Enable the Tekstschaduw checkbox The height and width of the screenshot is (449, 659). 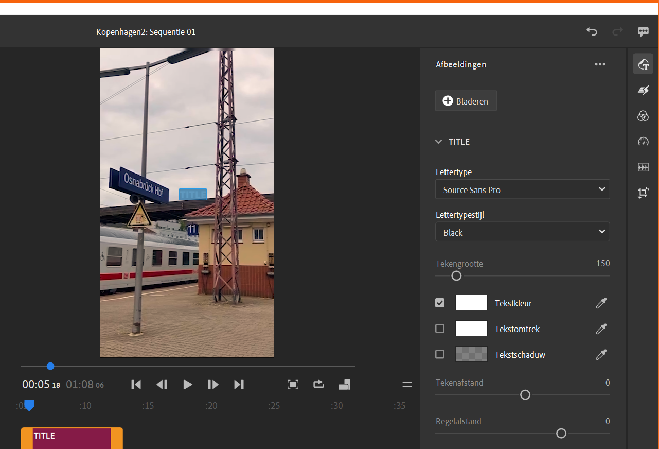click(x=440, y=354)
